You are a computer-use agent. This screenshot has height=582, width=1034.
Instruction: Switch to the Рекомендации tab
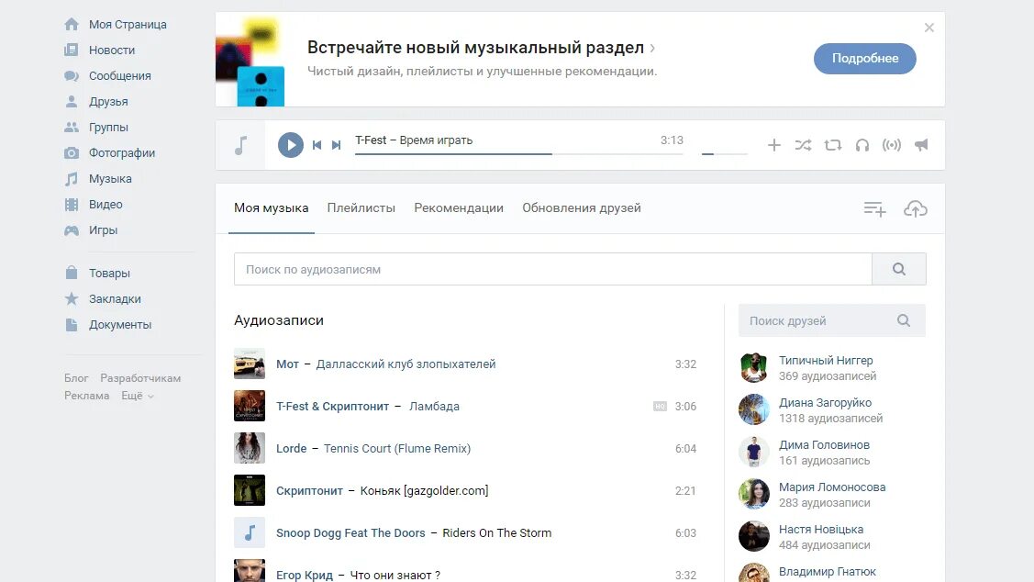(459, 208)
